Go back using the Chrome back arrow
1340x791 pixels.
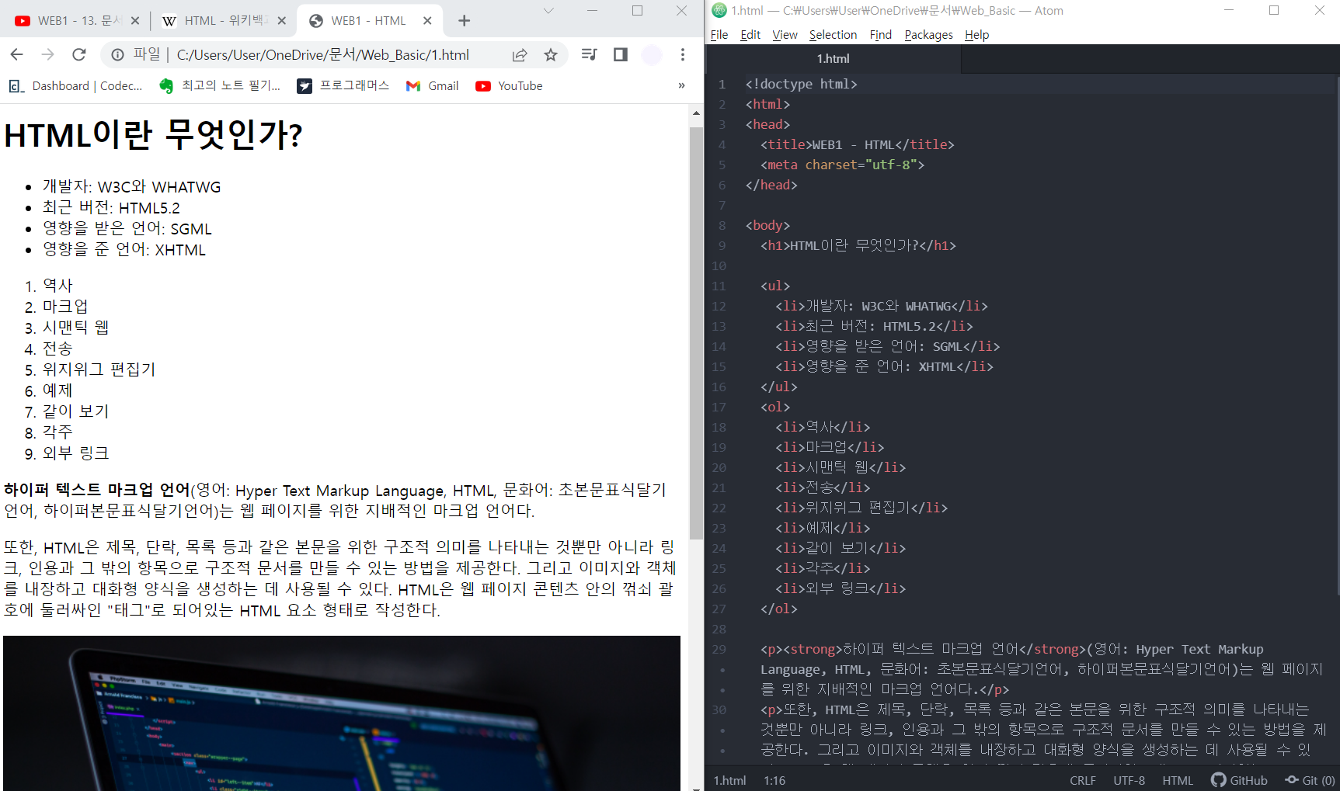[16, 54]
